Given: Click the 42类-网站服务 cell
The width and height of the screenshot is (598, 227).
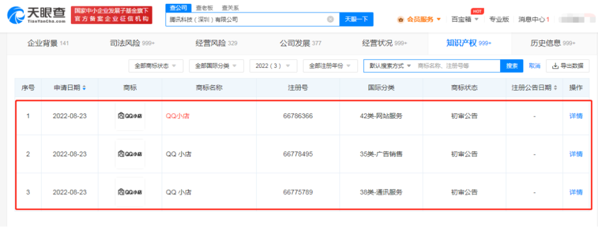Looking at the screenshot, I should tap(381, 117).
